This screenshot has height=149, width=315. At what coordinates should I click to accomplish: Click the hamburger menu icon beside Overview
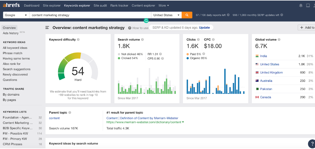pyautogui.click(x=47, y=28)
